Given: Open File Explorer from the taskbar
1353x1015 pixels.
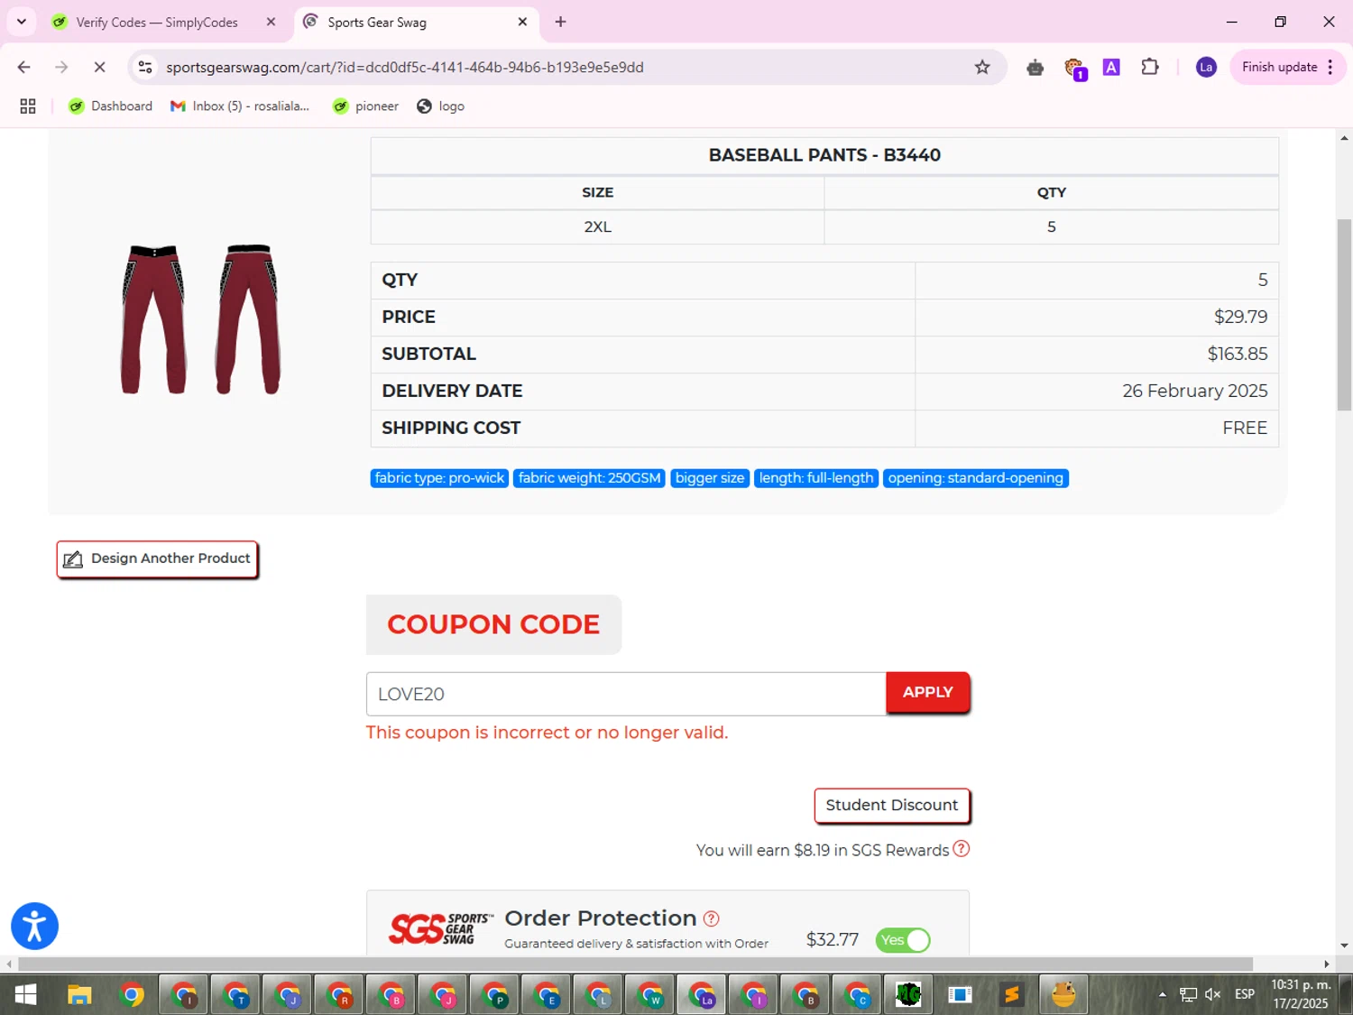Looking at the screenshot, I should 79,995.
